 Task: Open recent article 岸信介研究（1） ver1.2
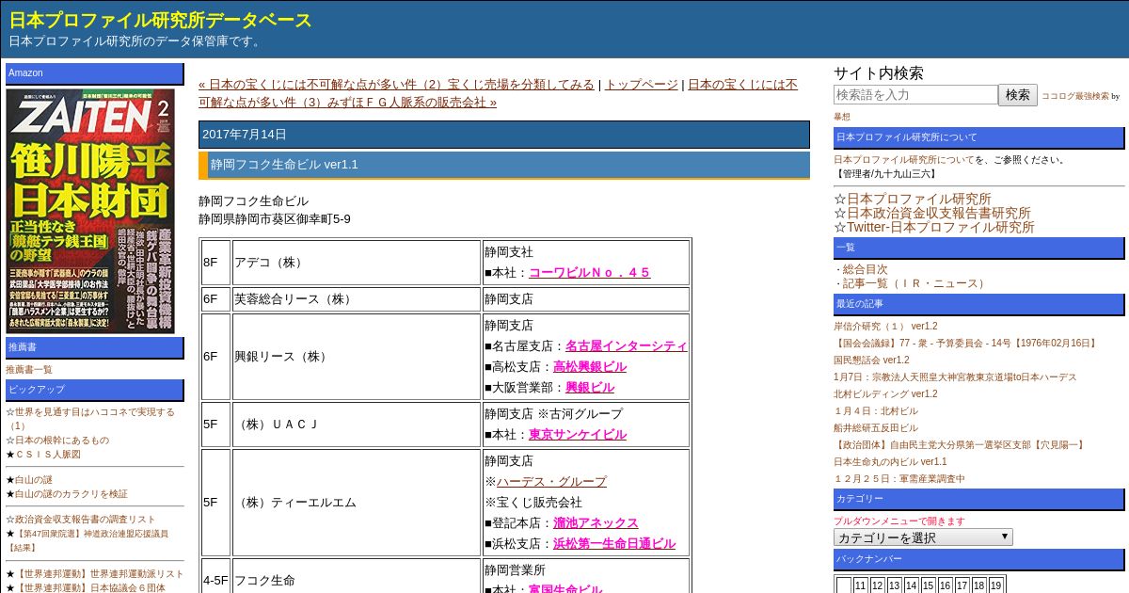(x=885, y=327)
